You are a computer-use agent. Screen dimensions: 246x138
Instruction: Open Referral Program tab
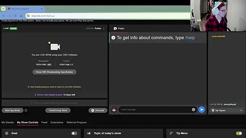pyautogui.click(x=76, y=122)
